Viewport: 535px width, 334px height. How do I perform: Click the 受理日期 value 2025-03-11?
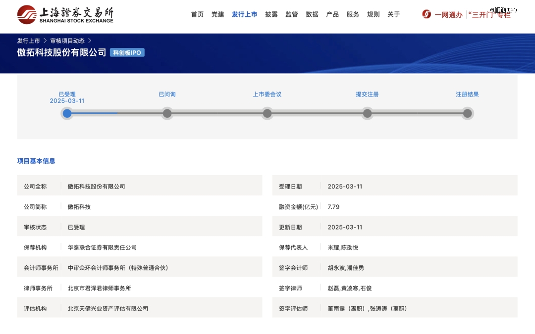tap(345, 187)
